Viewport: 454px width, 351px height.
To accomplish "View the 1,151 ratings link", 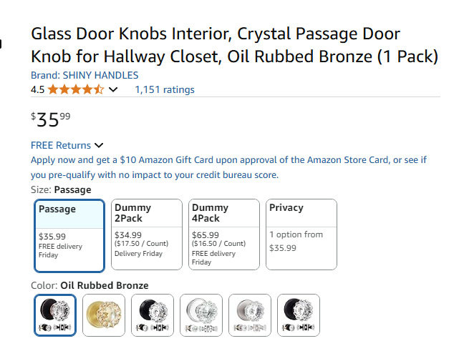I will pyautogui.click(x=165, y=89).
